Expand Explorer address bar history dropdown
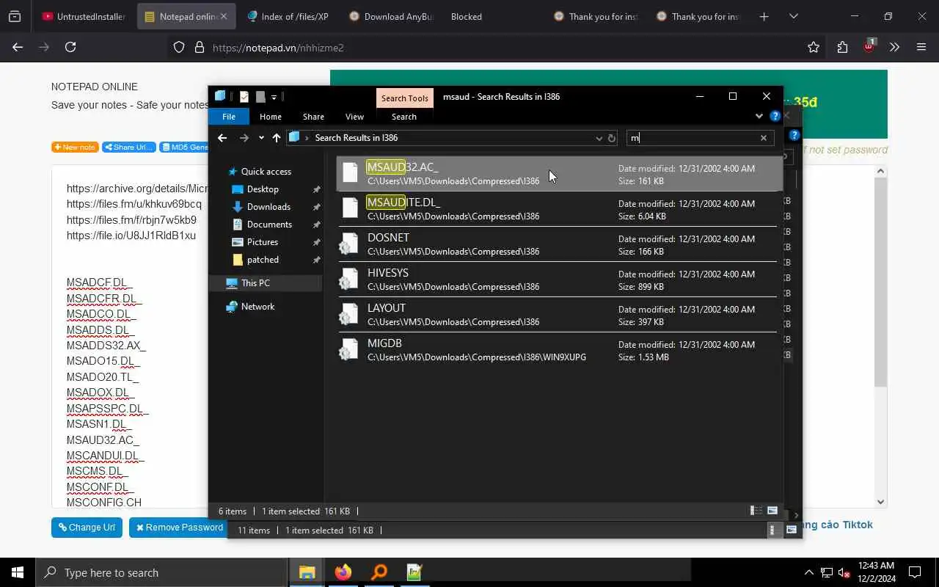The height and width of the screenshot is (587, 939). click(x=599, y=138)
